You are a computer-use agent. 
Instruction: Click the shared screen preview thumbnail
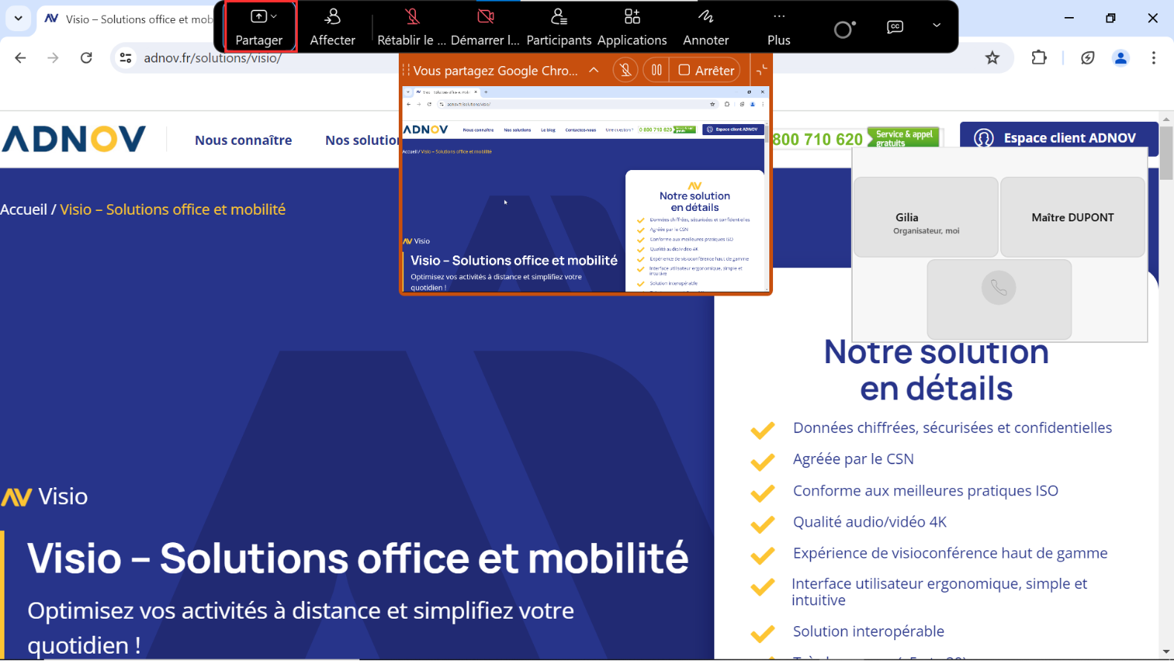click(586, 189)
